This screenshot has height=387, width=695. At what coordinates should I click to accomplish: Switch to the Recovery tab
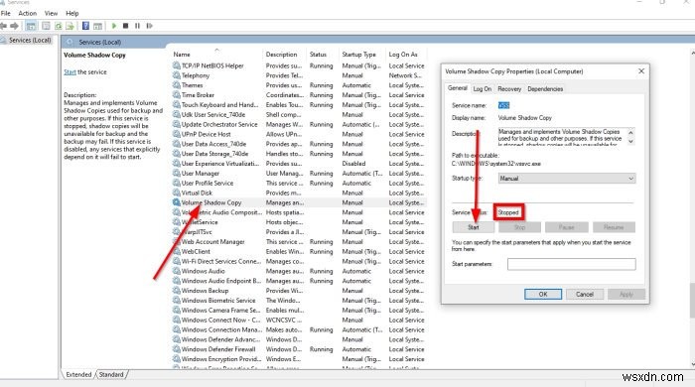(509, 89)
